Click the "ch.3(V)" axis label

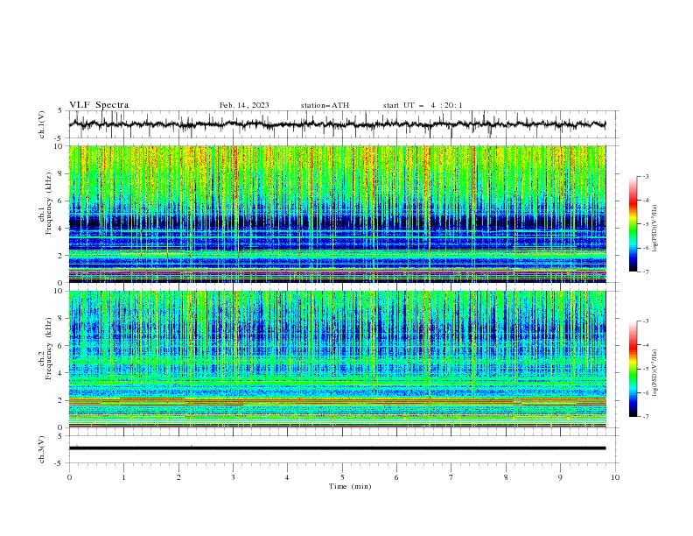tap(42, 449)
